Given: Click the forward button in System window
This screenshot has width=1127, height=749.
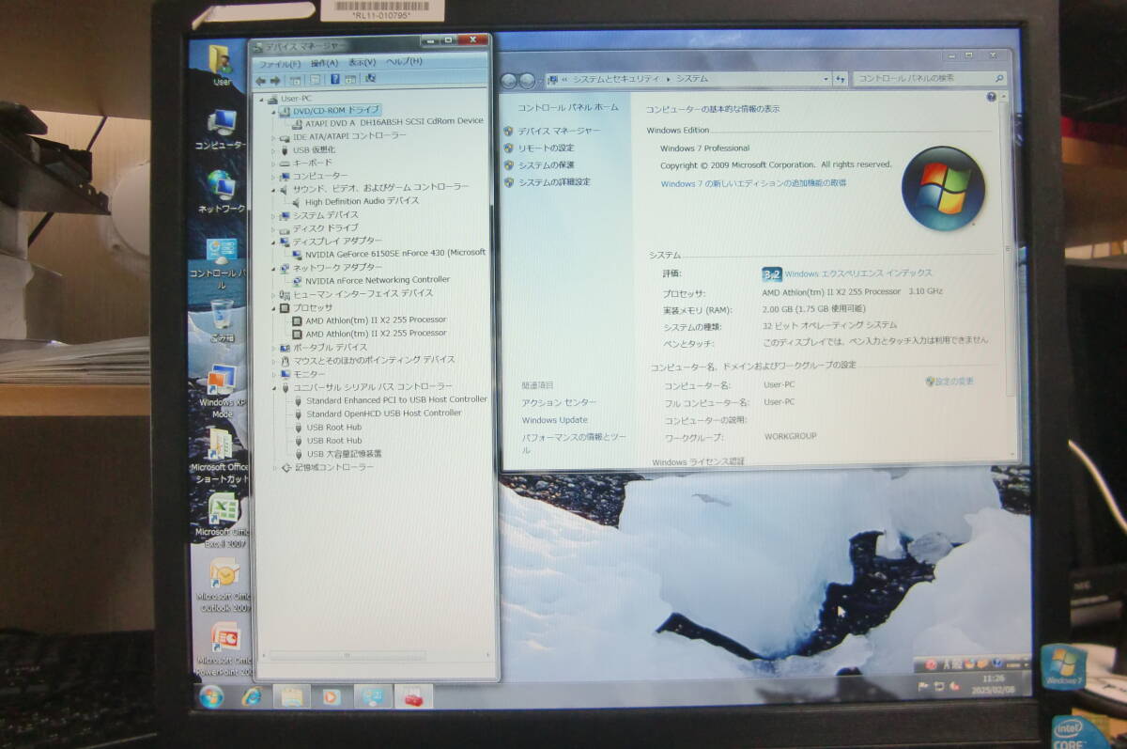Looking at the screenshot, I should coord(528,80).
